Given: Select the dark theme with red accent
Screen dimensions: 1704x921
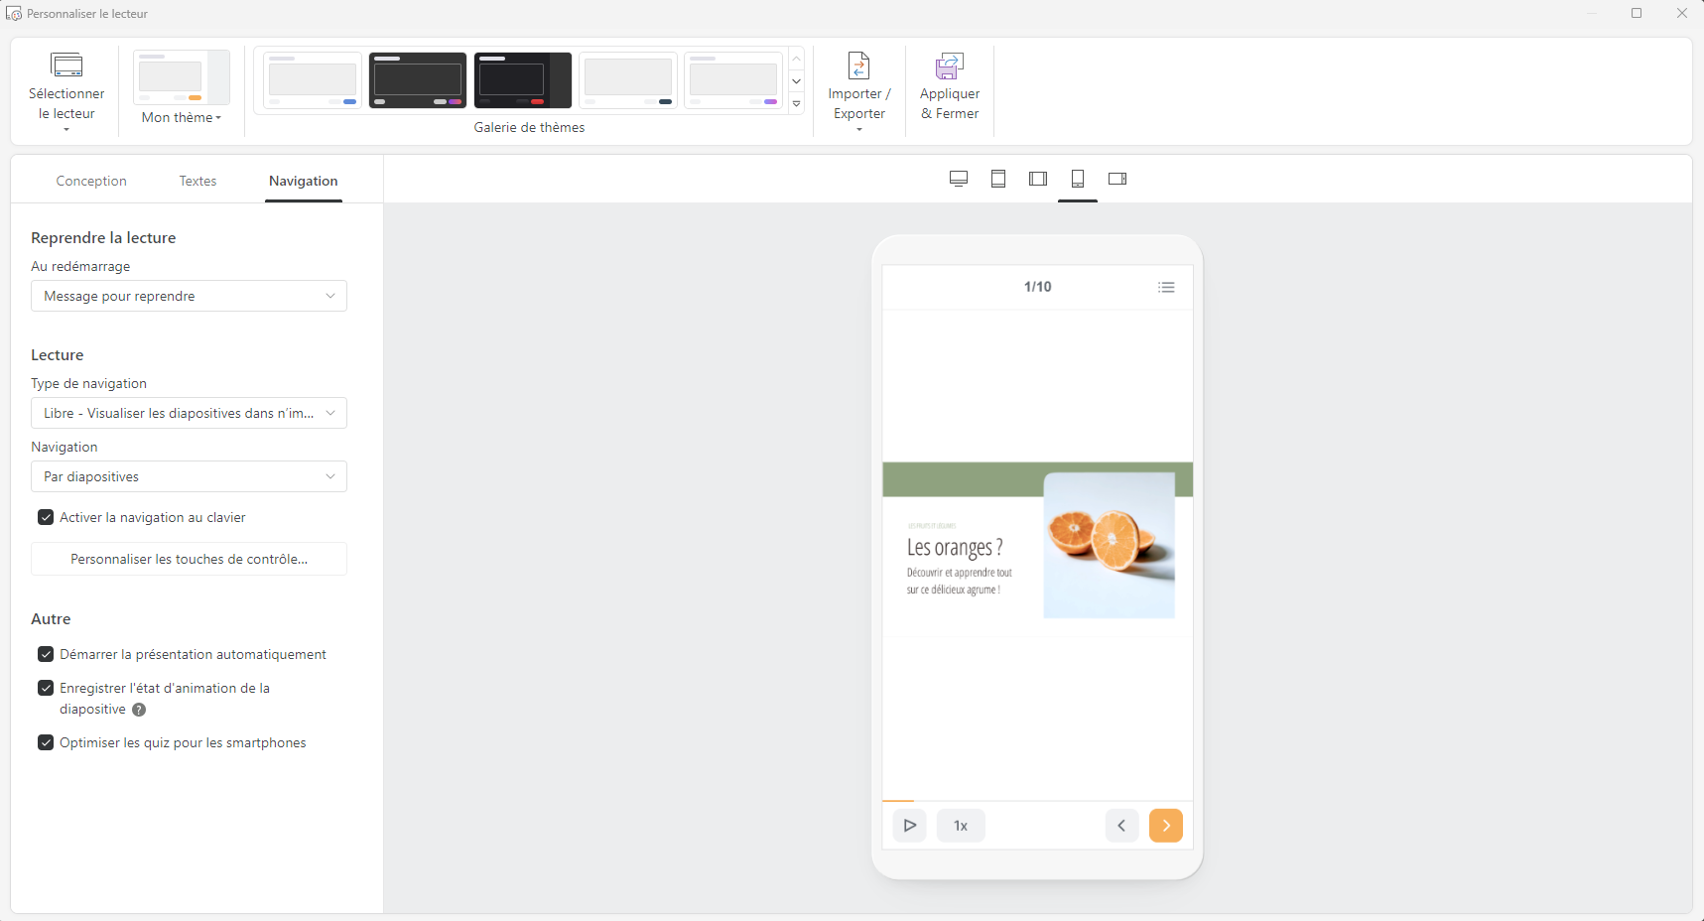Looking at the screenshot, I should point(522,80).
